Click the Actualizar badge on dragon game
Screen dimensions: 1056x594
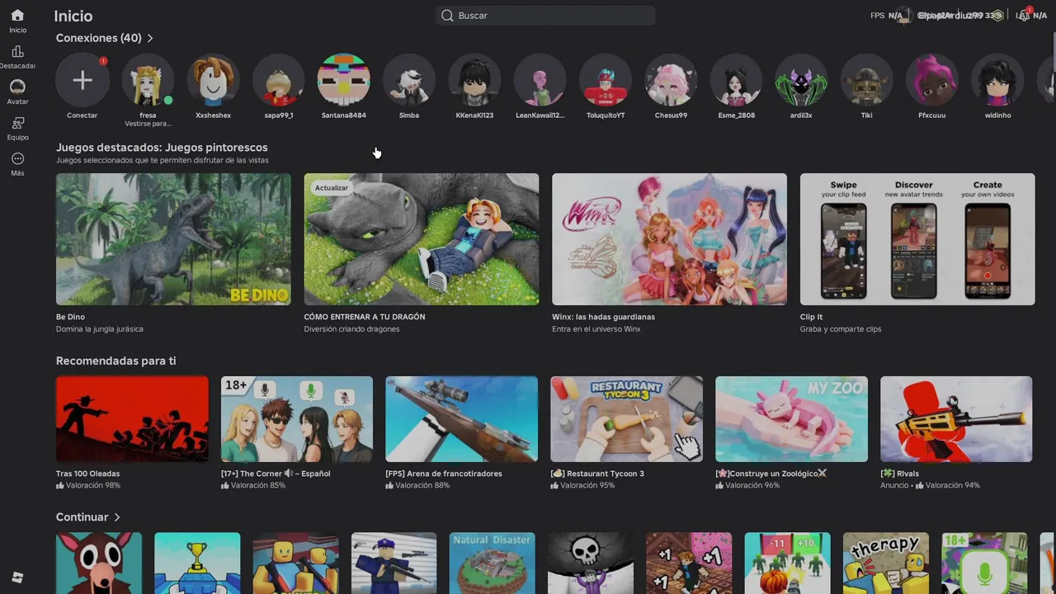(x=332, y=188)
